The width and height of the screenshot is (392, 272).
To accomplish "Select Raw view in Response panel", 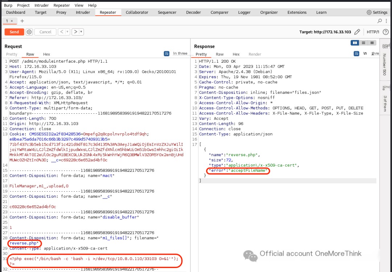I will point(220,54).
